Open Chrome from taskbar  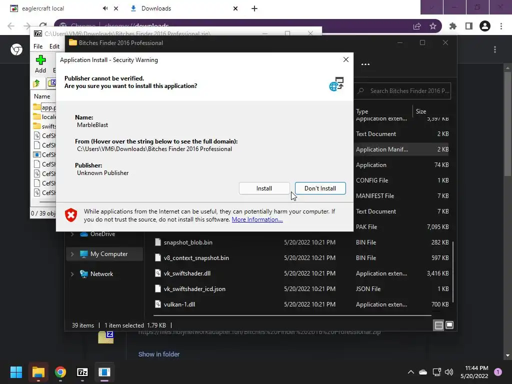point(60,372)
